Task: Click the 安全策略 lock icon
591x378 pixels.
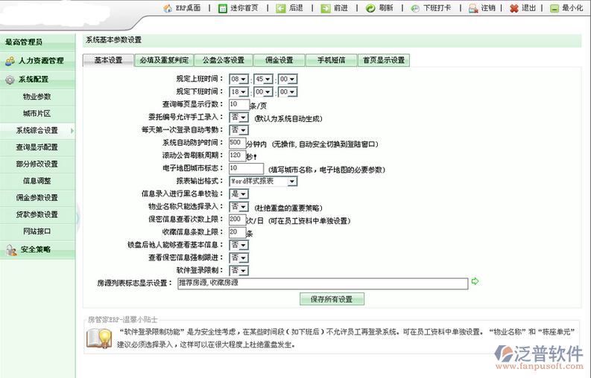Action: (x=11, y=250)
